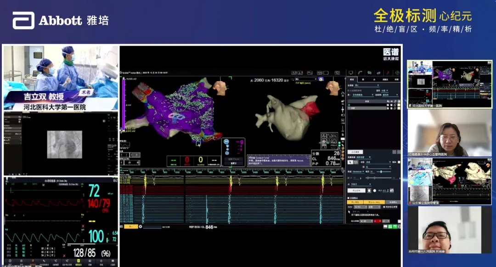Viewport: 496px width, 267px height.
Task: Toggle visibility checkbox of highlighted list row
Action: click(x=388, y=108)
